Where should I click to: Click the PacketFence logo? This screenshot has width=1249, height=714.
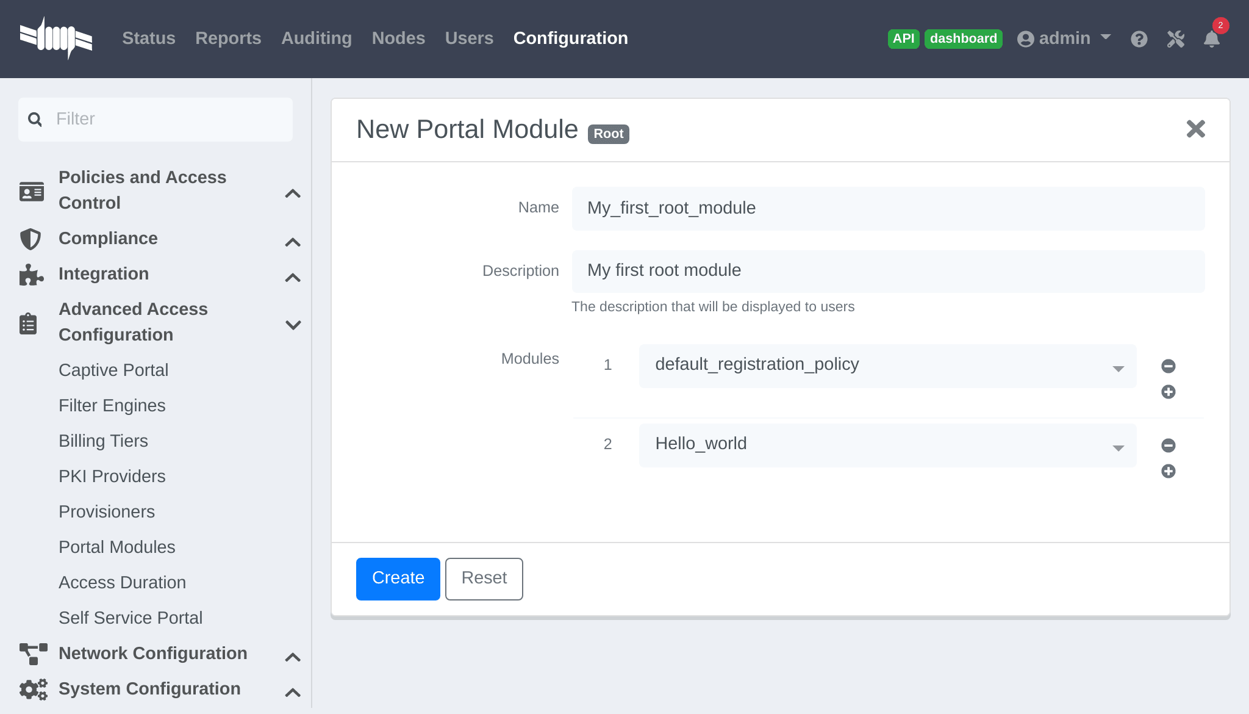click(x=57, y=37)
